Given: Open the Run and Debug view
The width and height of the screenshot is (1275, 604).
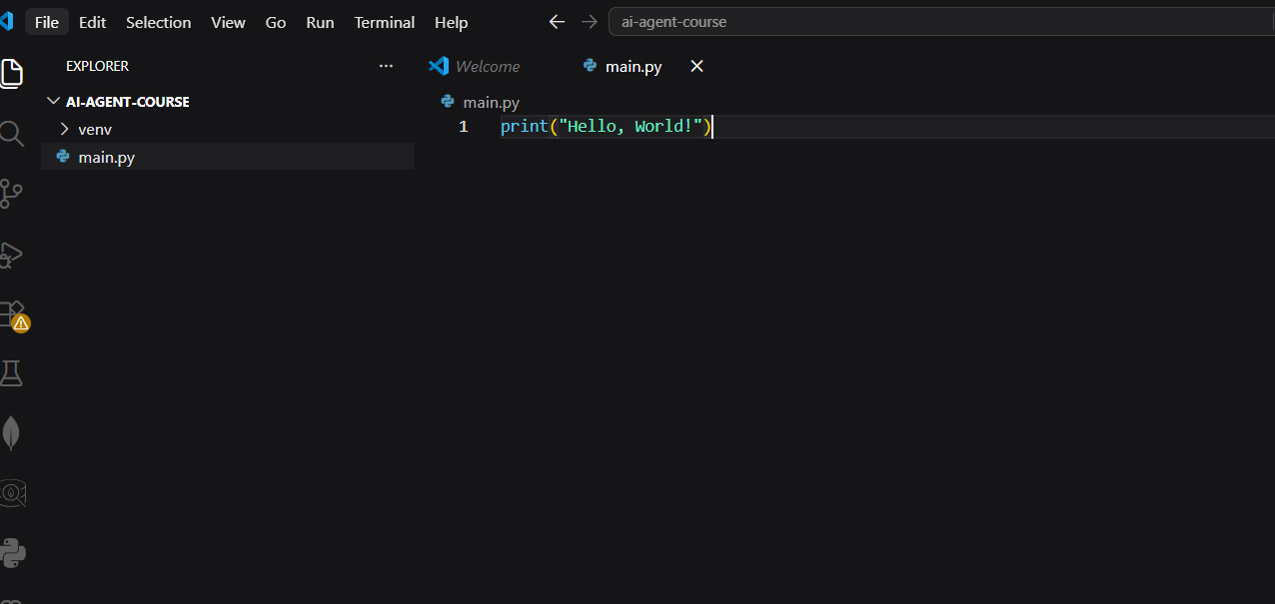Looking at the screenshot, I should pyautogui.click(x=11, y=254).
